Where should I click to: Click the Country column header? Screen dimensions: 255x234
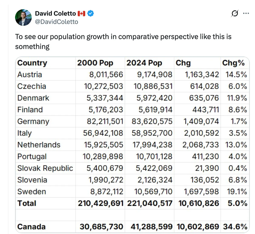point(32,63)
